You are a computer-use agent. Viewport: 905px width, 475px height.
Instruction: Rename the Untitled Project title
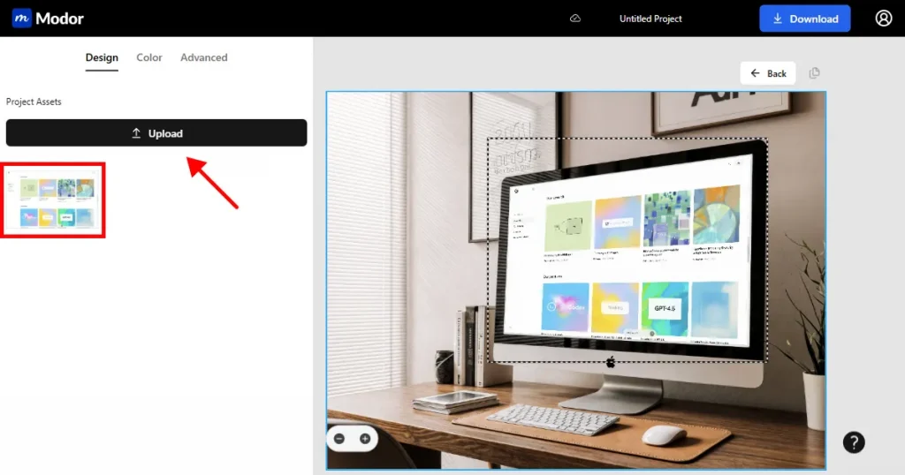pyautogui.click(x=650, y=19)
